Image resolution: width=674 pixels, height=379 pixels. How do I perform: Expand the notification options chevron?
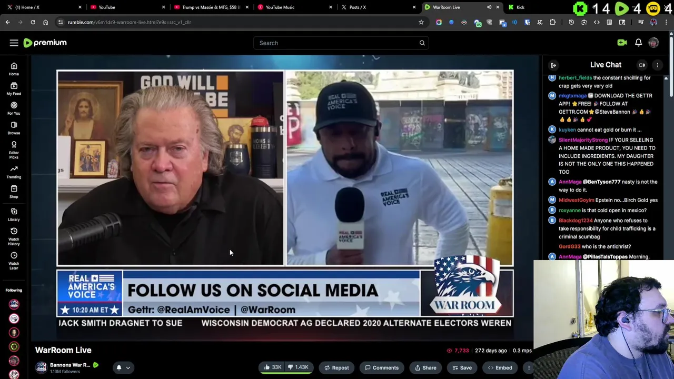point(128,368)
